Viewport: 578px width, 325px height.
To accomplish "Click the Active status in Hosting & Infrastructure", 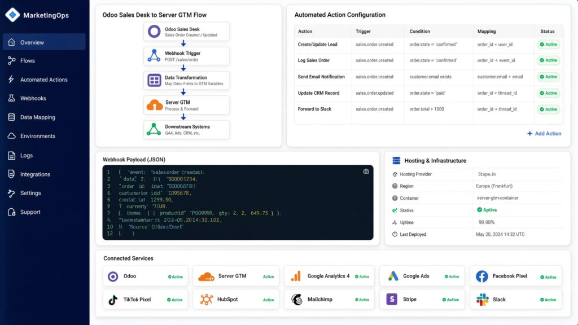I will [x=487, y=210].
